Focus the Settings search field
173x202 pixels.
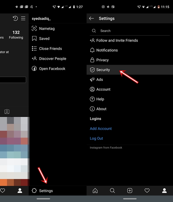coord(130,31)
